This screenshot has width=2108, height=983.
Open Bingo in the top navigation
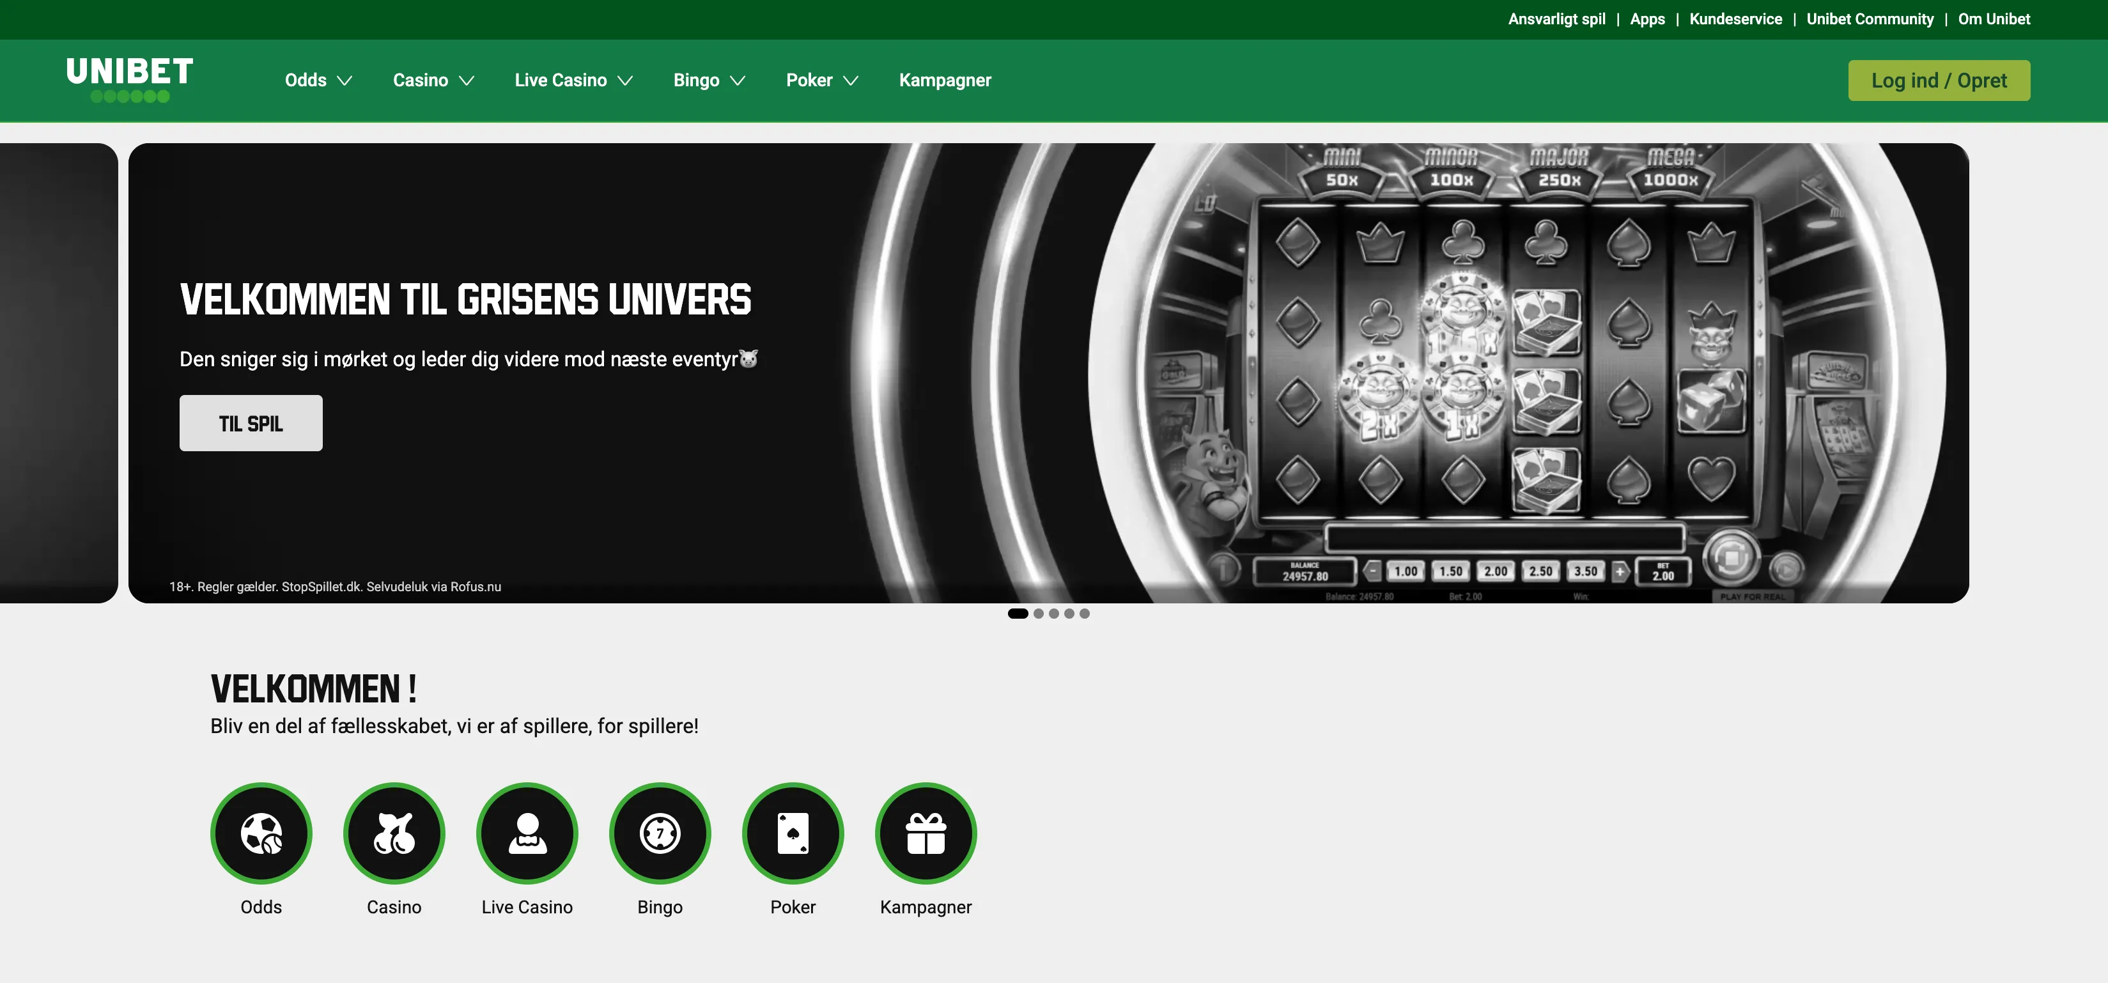point(695,80)
